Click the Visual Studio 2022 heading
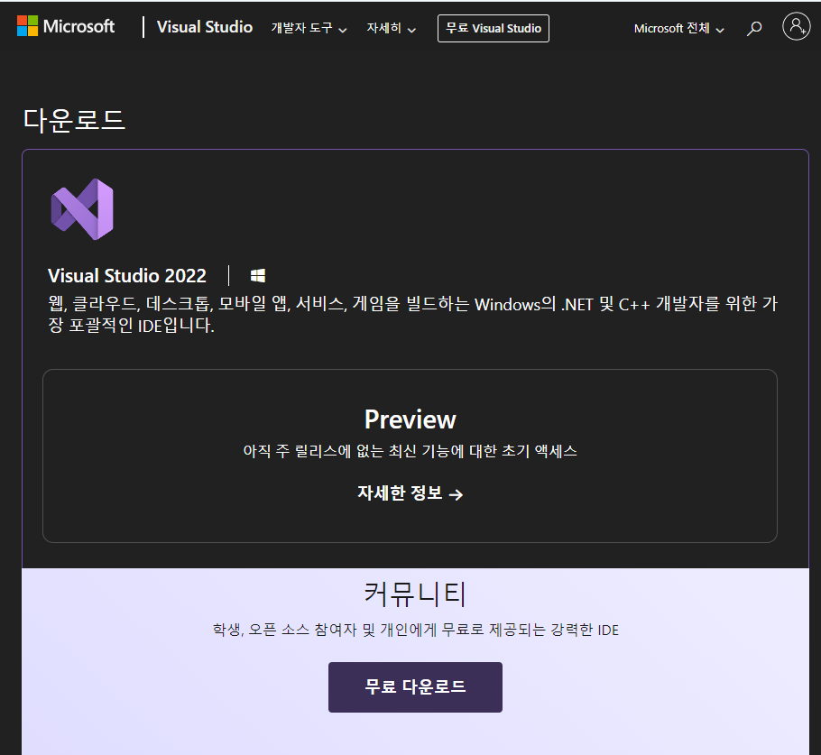 126,275
